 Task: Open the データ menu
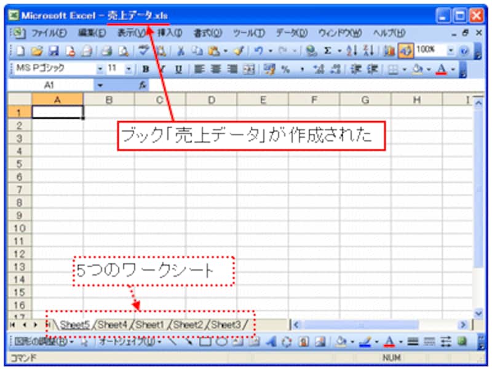pos(292,33)
